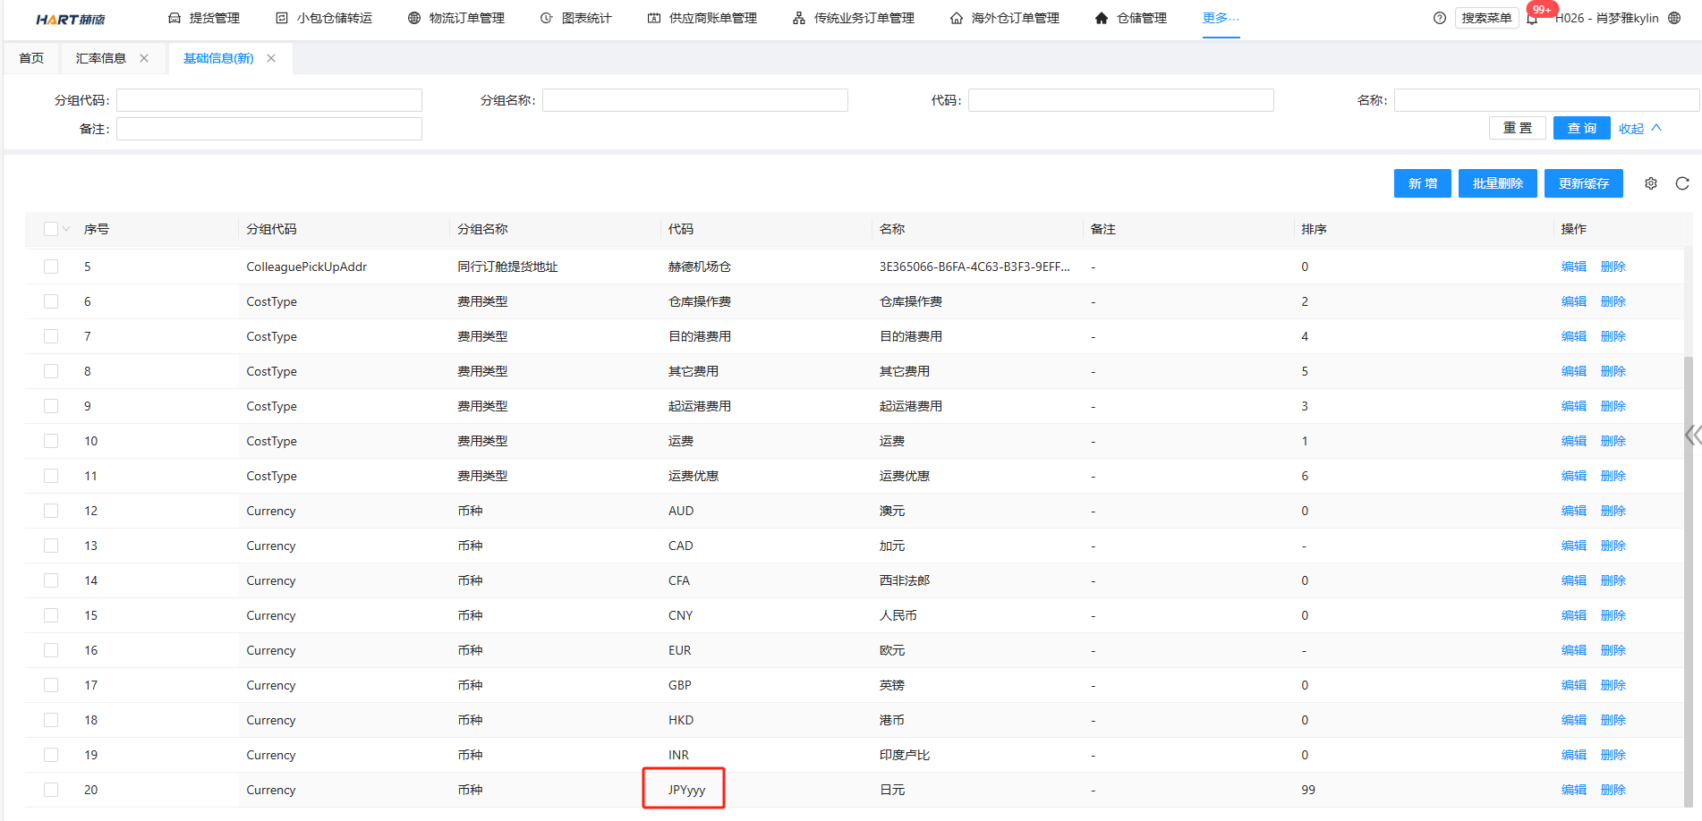Open selection dropdown arrow beside header checkbox
The width and height of the screenshot is (1702, 821).
(x=66, y=229)
